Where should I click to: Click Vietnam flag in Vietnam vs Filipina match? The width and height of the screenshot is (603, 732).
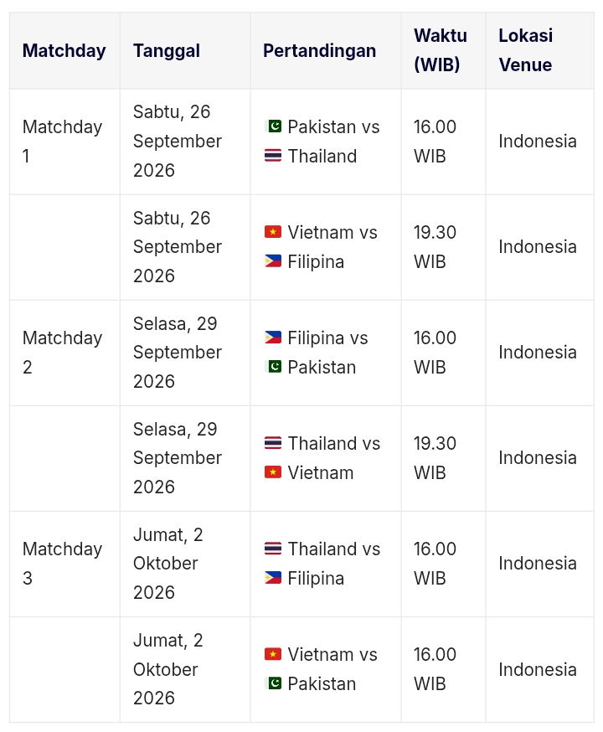click(273, 232)
